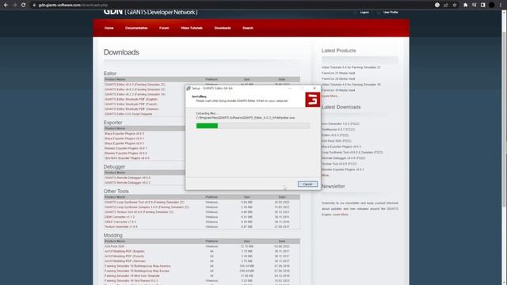Download GIANTS Texture Tool in Other Tools
This screenshot has width=507, height=285.
point(139,212)
